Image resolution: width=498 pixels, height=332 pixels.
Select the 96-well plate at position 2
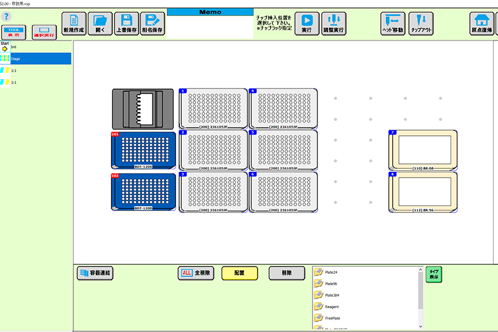pyautogui.click(x=213, y=150)
